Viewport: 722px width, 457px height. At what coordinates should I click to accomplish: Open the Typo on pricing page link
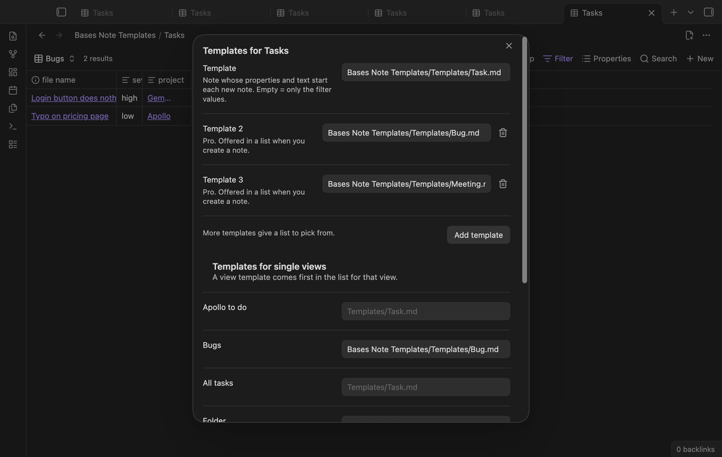tap(70, 116)
